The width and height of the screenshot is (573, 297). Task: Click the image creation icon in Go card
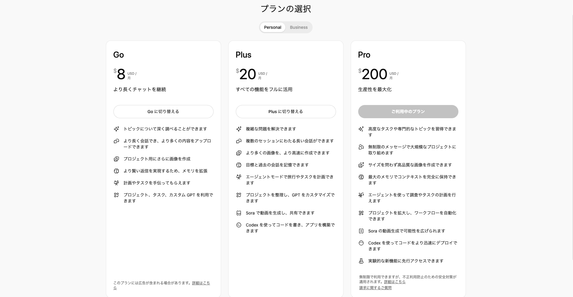(x=117, y=159)
